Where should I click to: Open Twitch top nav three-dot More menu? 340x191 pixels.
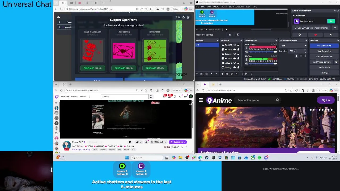pyautogui.click(x=90, y=97)
